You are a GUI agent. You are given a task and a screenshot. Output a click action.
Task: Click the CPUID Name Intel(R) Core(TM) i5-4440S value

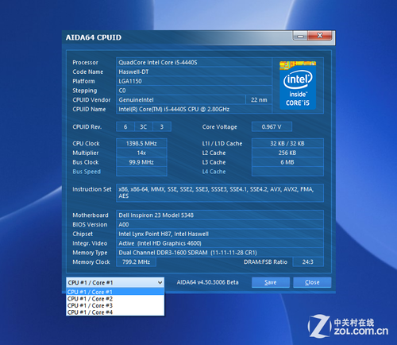click(x=194, y=109)
